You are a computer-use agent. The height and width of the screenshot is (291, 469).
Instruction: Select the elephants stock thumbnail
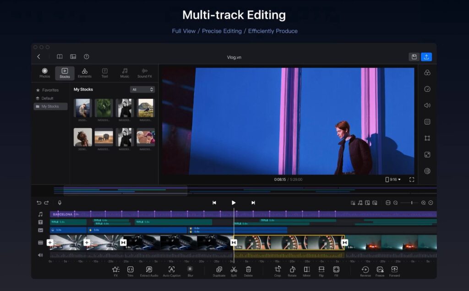104,137
